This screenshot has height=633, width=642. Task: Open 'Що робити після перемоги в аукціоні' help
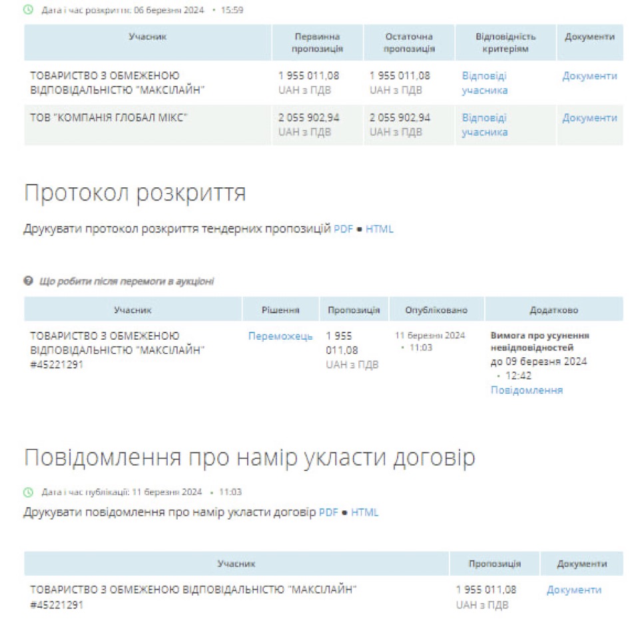click(x=127, y=281)
